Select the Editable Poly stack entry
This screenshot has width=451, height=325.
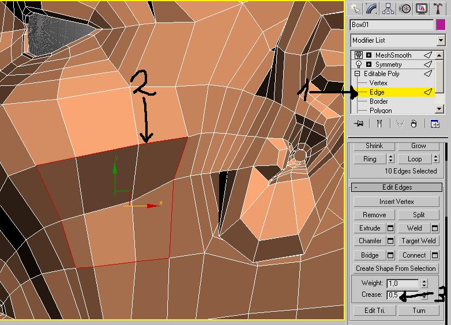point(381,74)
